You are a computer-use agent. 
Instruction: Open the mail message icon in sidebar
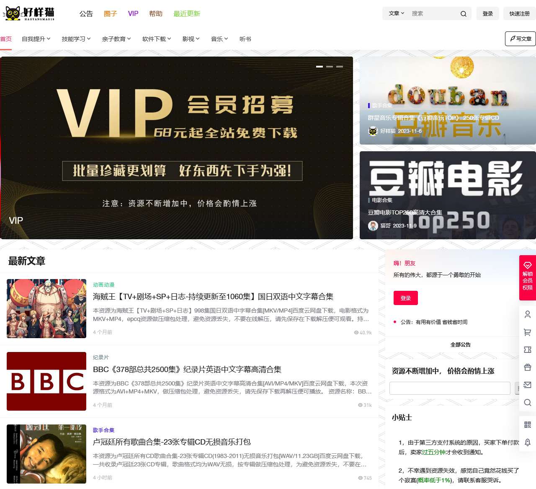tap(528, 385)
